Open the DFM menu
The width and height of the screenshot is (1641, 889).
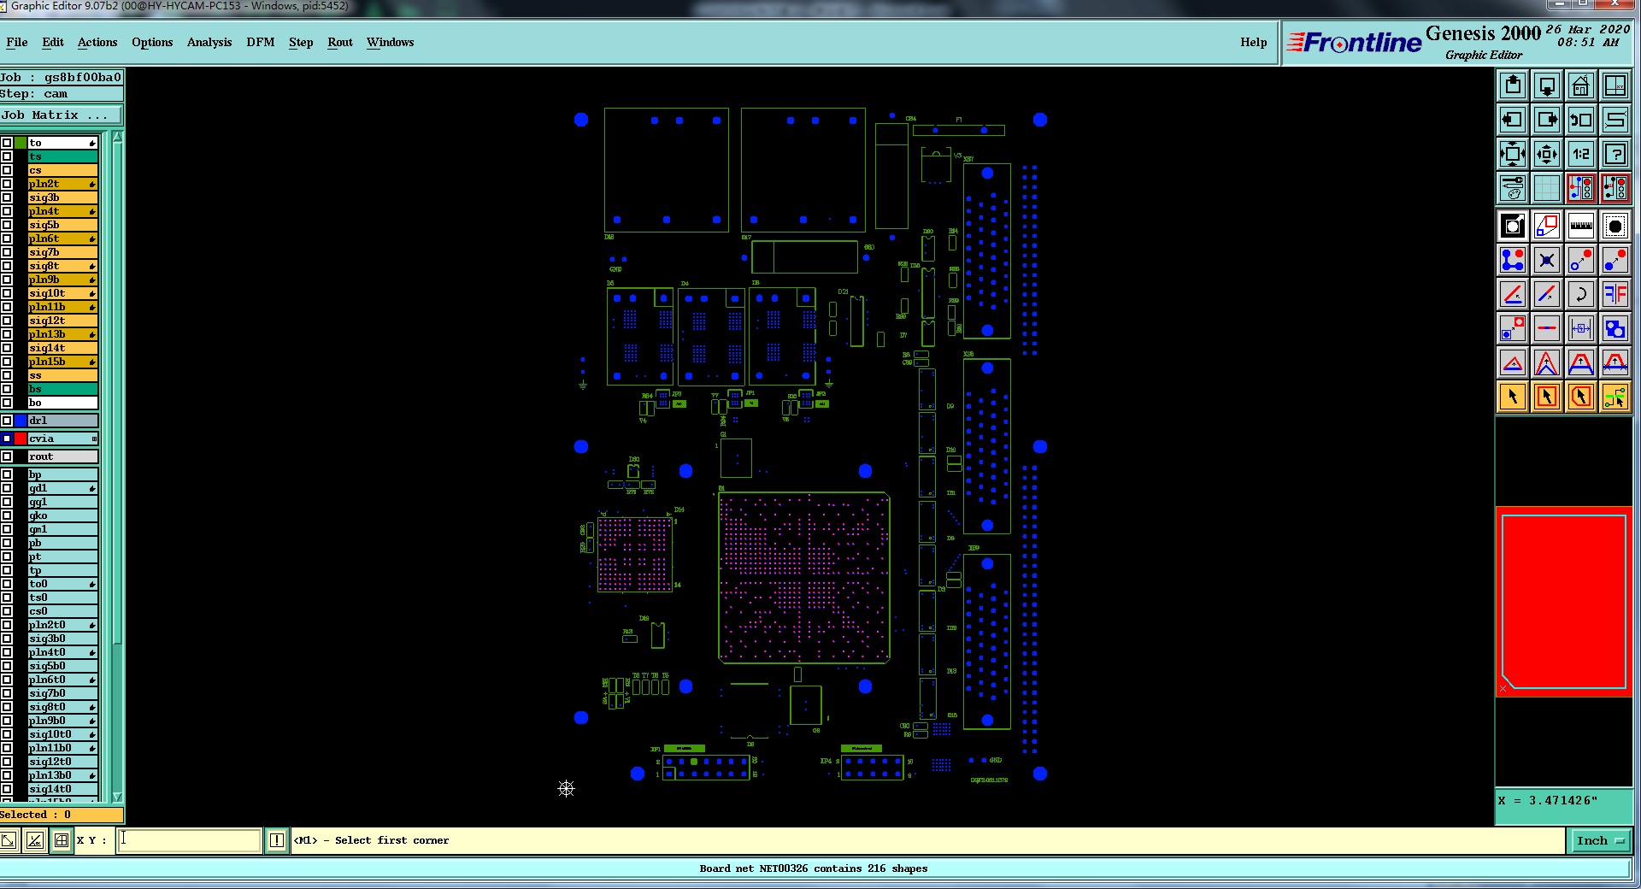coord(261,42)
